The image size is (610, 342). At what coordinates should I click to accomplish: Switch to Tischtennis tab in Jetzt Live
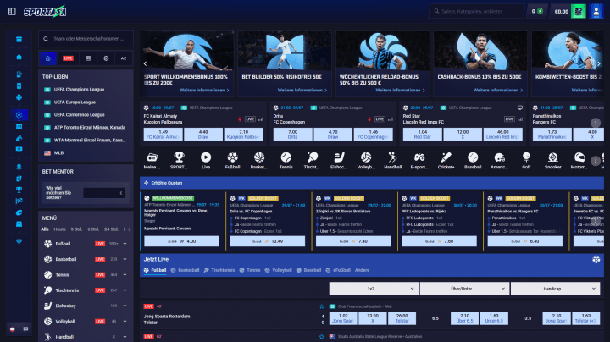point(219,270)
